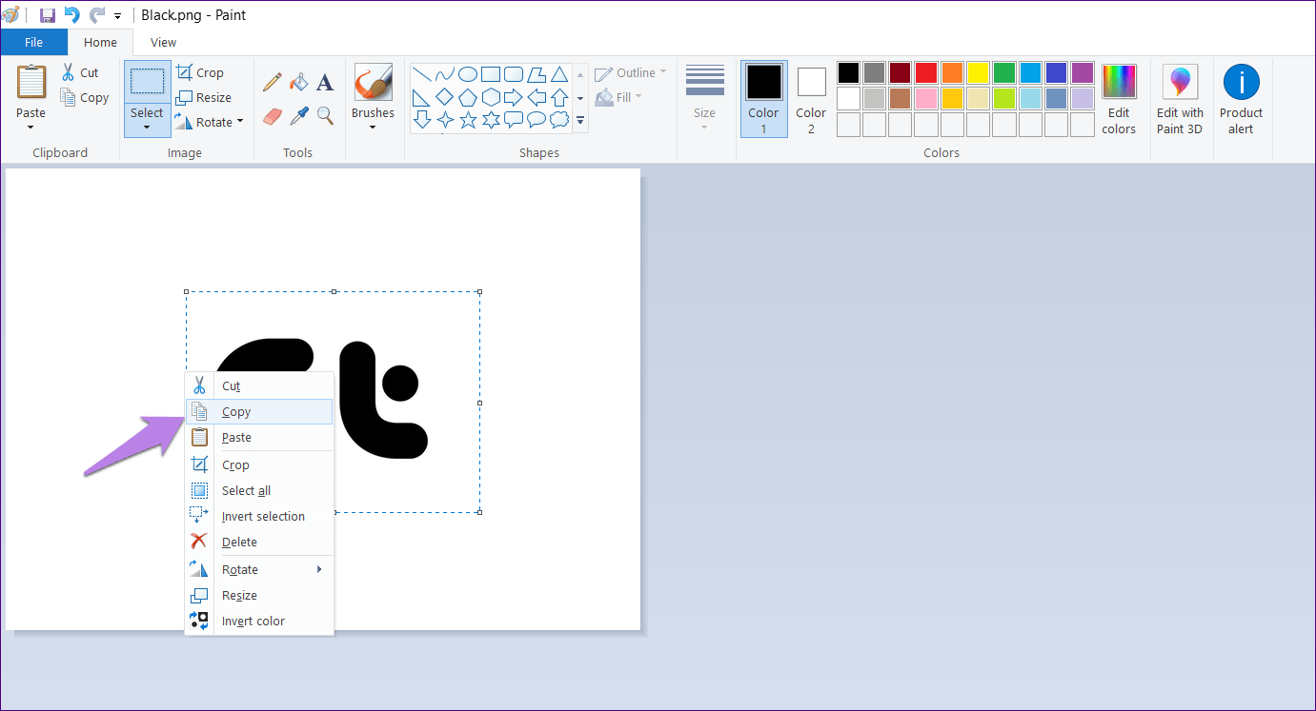This screenshot has width=1316, height=711.
Task: Pick the red color swatch
Action: coord(925,73)
